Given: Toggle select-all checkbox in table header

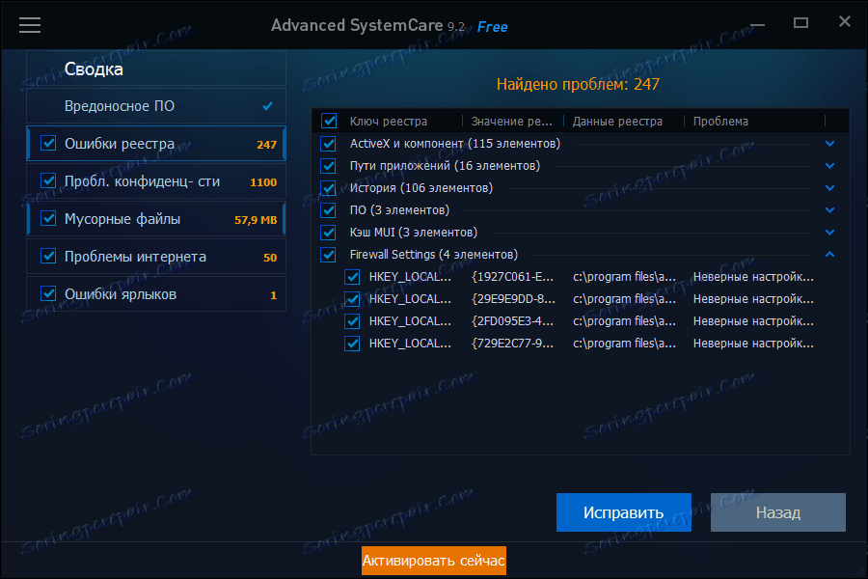Looking at the screenshot, I should (329, 121).
